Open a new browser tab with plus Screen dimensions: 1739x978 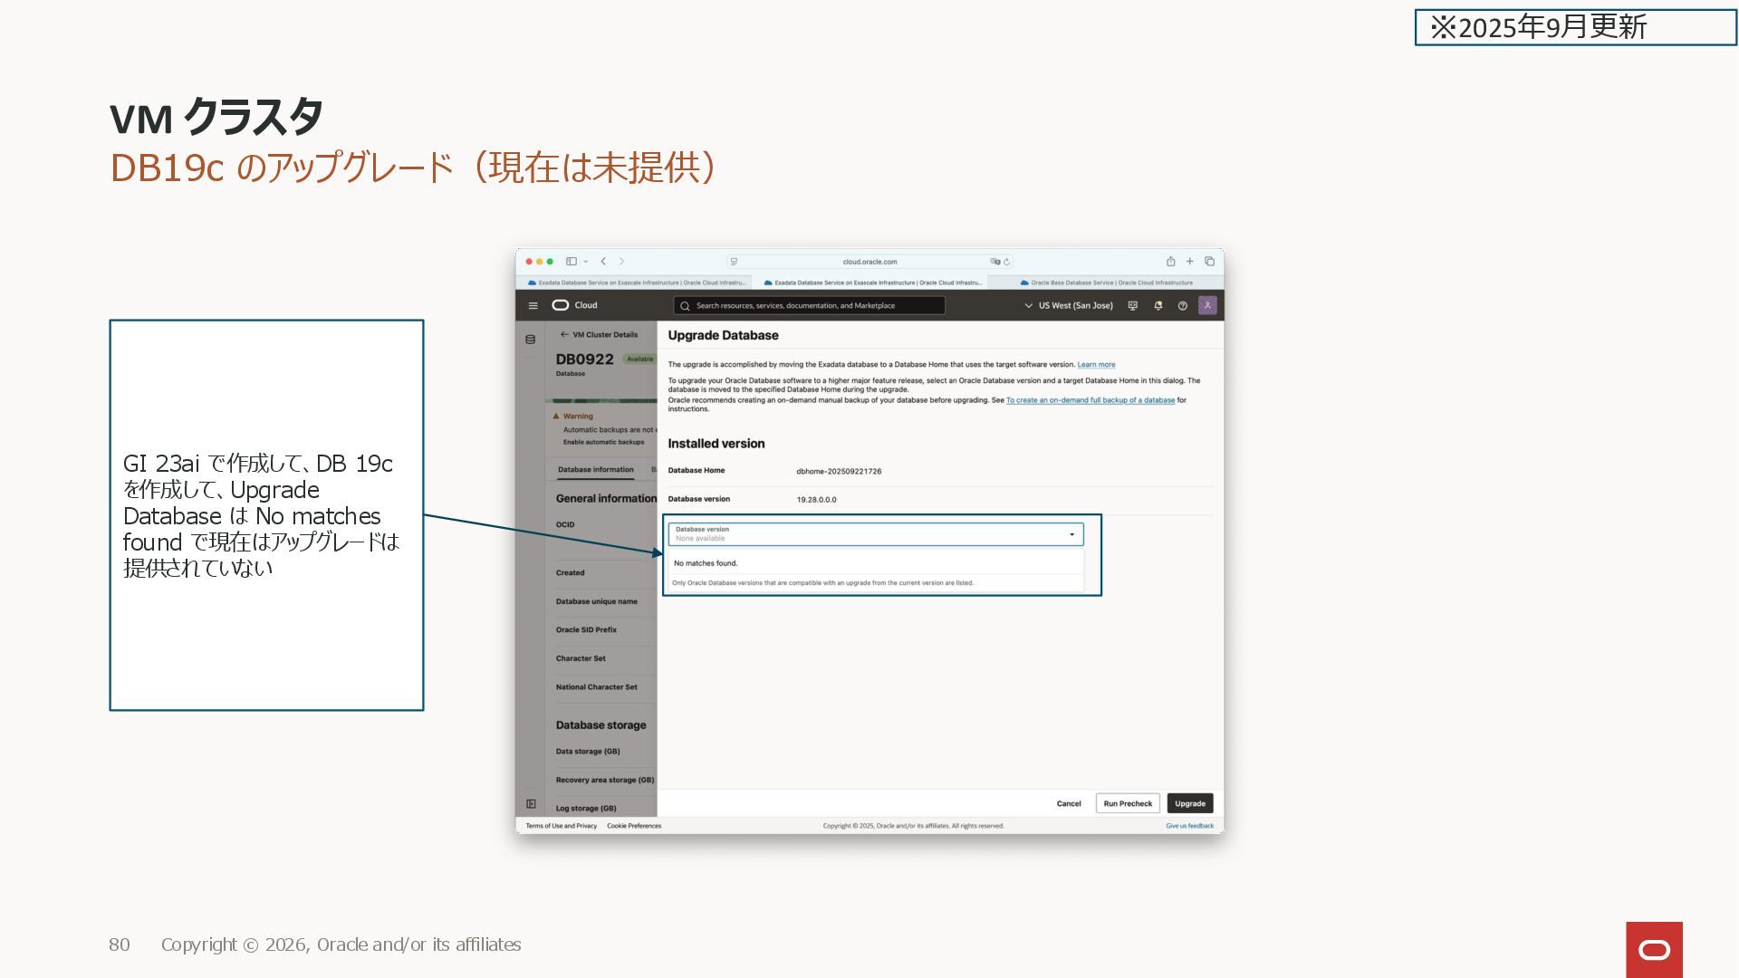pyautogui.click(x=1190, y=262)
